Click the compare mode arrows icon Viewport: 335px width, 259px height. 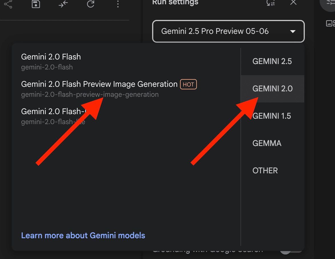(63, 4)
